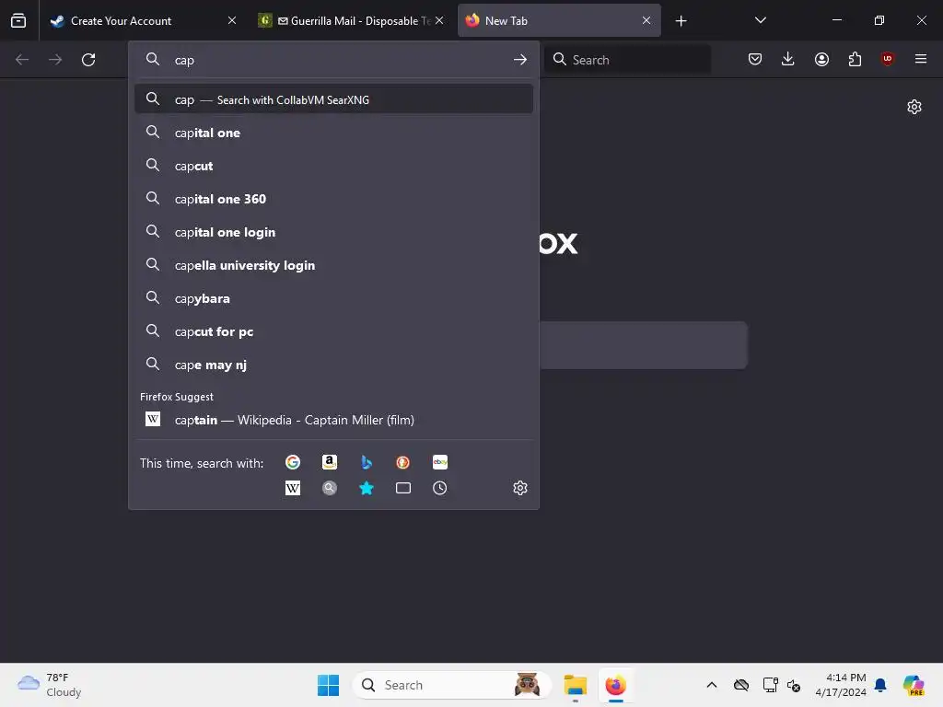Viewport: 943px width, 707px height.
Task: Open the notifications bell icon
Action: (x=880, y=685)
